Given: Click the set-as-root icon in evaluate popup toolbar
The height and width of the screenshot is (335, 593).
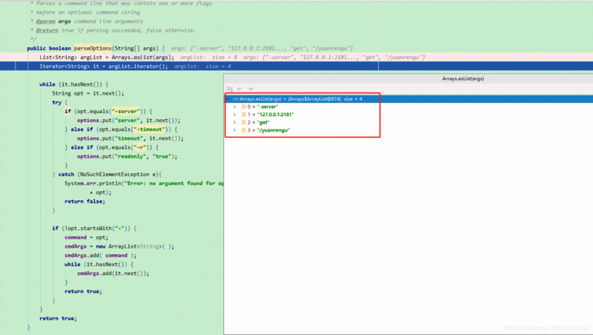Looking at the screenshot, I should (230, 89).
